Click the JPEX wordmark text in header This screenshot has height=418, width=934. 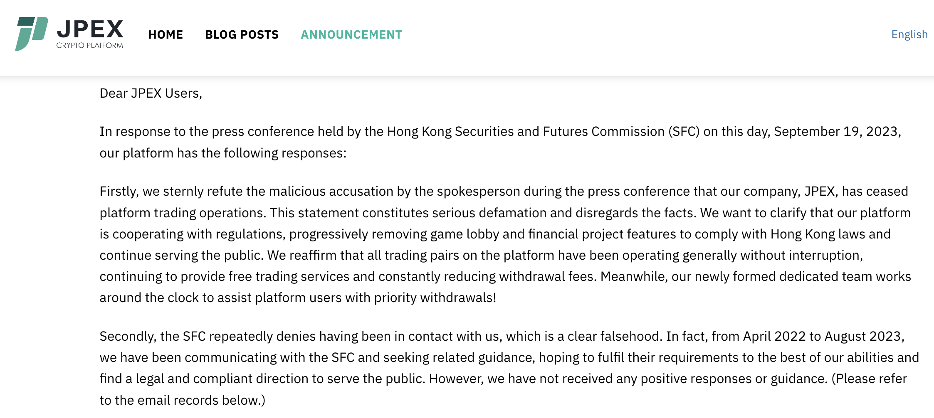(x=90, y=29)
